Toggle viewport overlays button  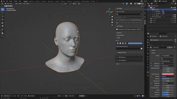coord(131,4)
